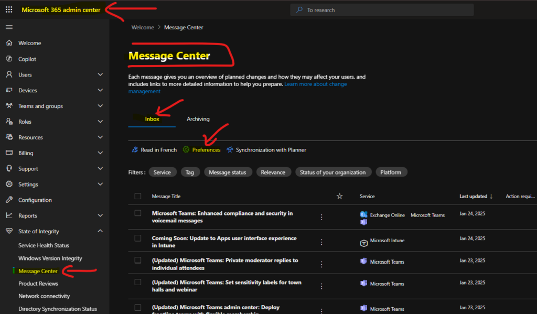The width and height of the screenshot is (537, 314).
Task: Open the app launcher waffle icon
Action: coord(9,9)
